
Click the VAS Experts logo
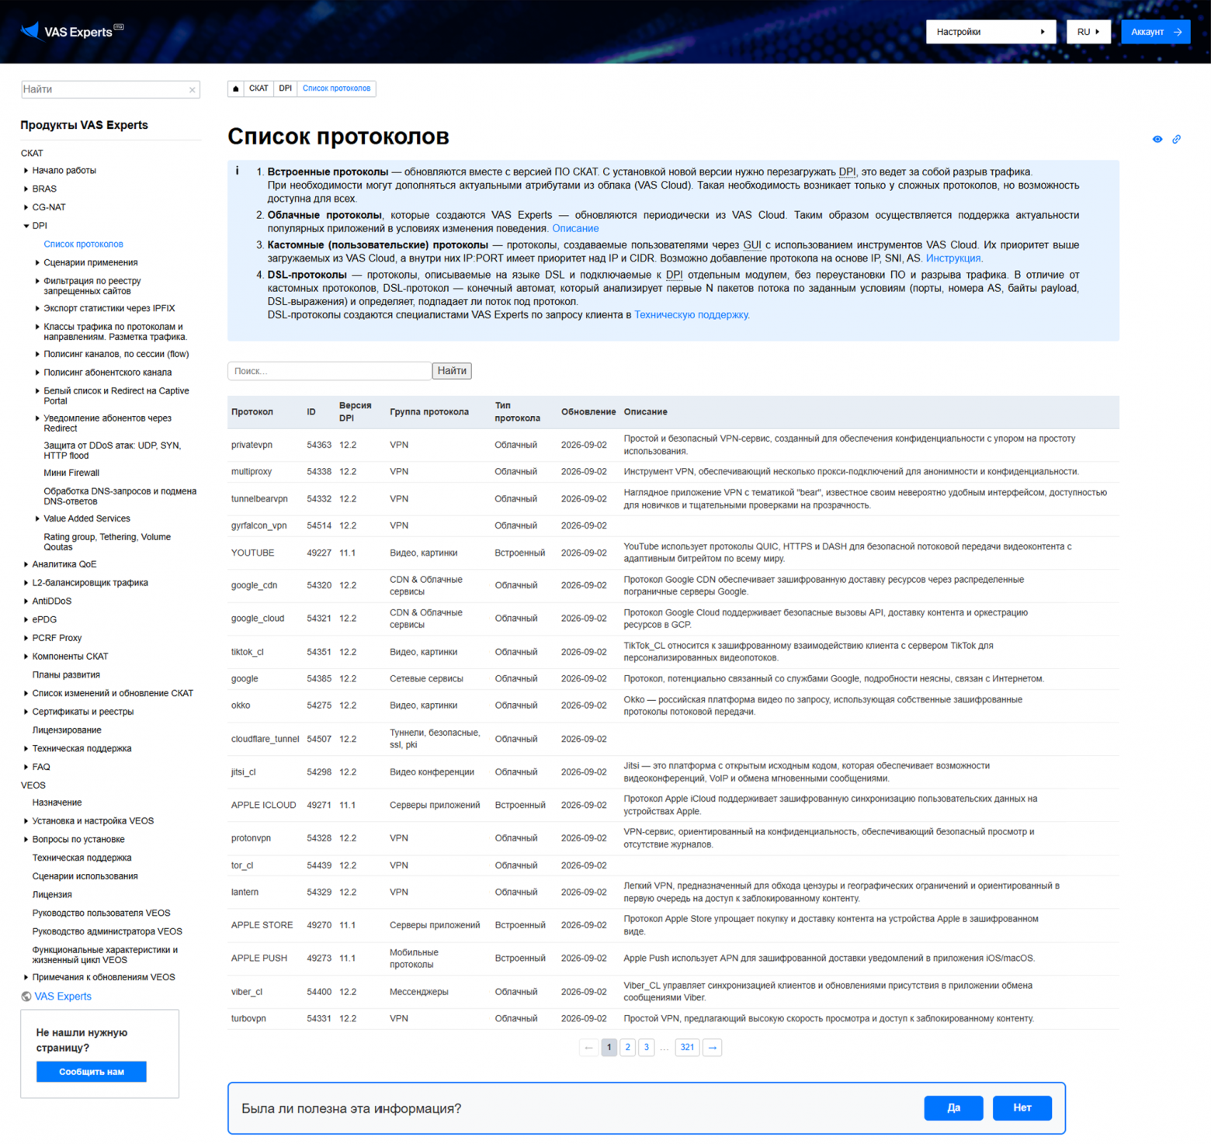72,31
